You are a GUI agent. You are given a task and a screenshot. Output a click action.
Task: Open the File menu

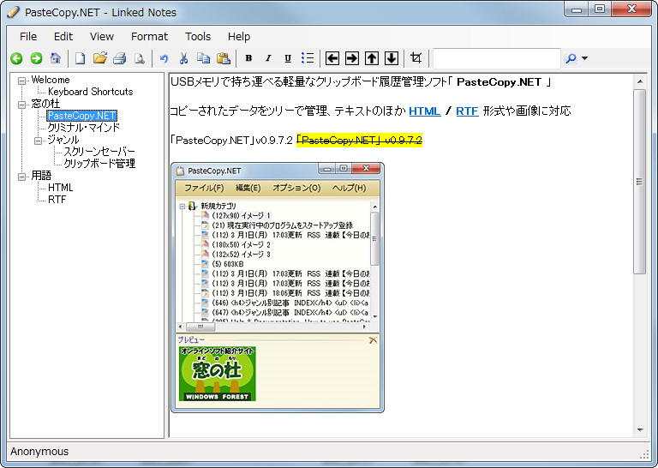tap(28, 37)
